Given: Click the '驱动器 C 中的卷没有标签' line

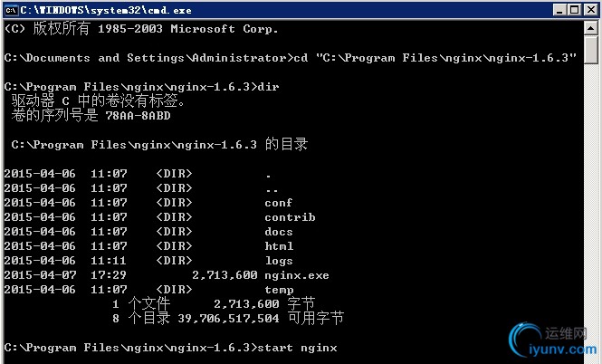Looking at the screenshot, I should 99,101.
